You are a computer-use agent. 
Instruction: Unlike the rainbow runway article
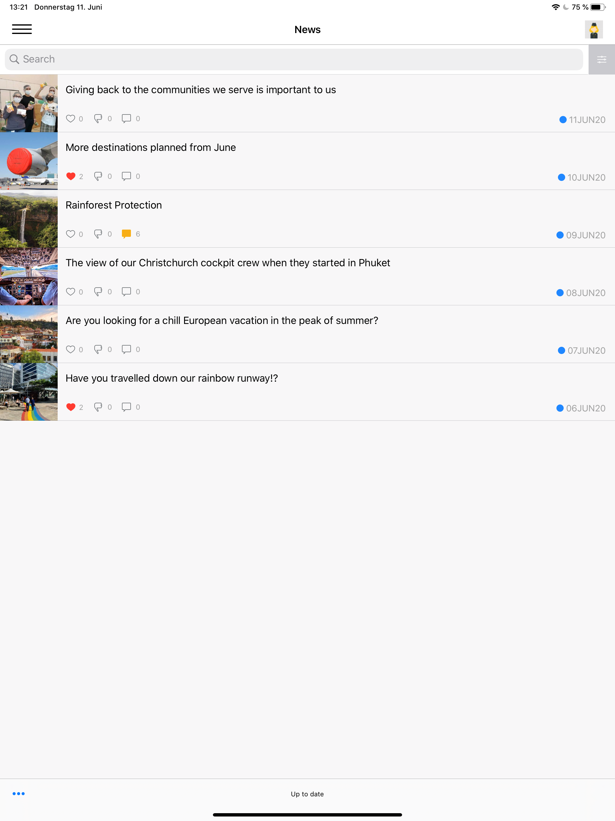pyautogui.click(x=71, y=407)
